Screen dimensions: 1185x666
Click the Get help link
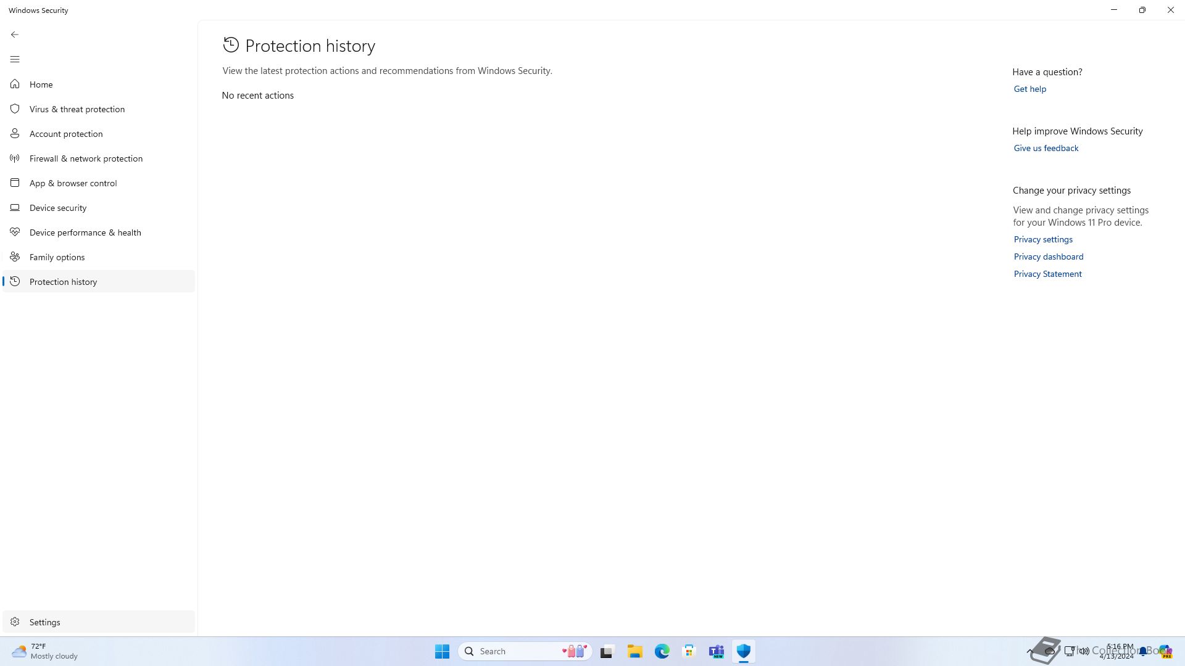(1029, 89)
